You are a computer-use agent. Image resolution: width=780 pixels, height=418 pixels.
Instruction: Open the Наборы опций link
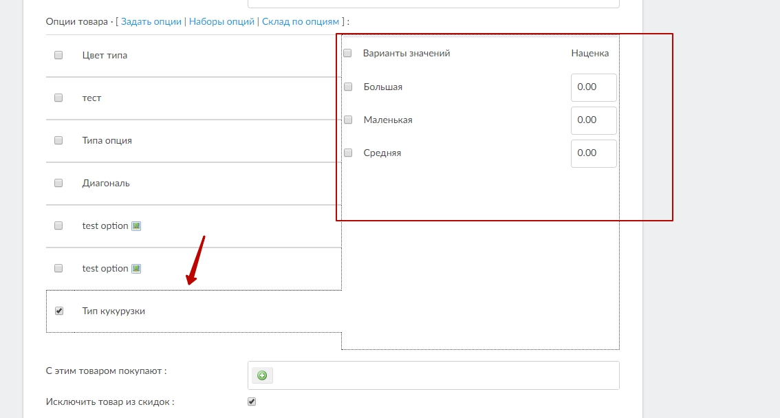pyautogui.click(x=221, y=21)
